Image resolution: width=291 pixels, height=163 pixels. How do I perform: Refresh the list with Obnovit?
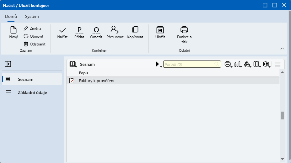(x=33, y=36)
